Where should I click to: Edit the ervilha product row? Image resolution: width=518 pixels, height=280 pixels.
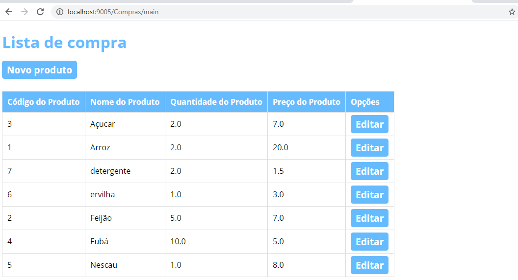click(369, 195)
